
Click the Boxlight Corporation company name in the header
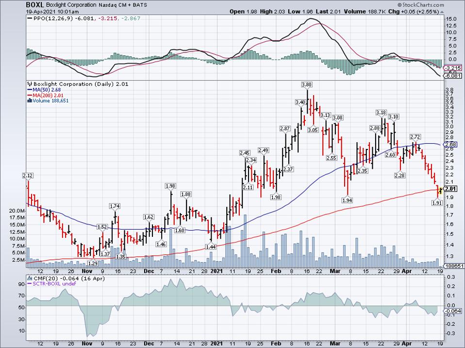pyautogui.click(x=71, y=5)
